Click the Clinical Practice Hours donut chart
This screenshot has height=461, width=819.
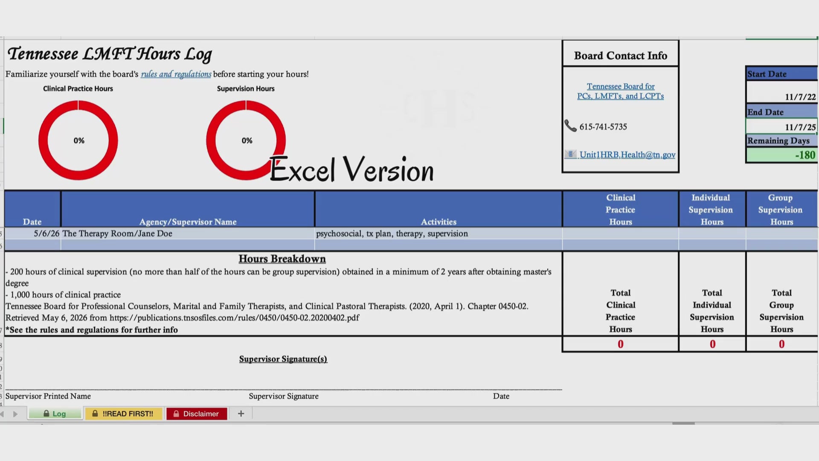click(78, 140)
